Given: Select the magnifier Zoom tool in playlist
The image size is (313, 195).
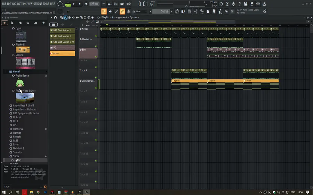Looking at the screenshot, I should click(89, 18).
